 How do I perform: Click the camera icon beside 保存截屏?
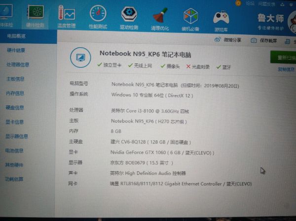(254, 40)
